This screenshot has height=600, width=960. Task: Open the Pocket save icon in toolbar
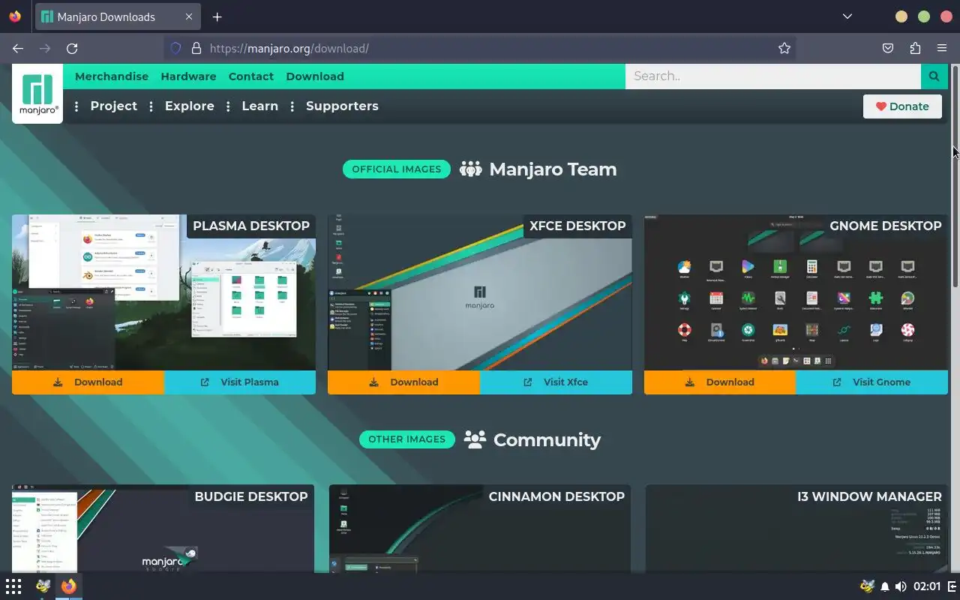click(x=888, y=48)
